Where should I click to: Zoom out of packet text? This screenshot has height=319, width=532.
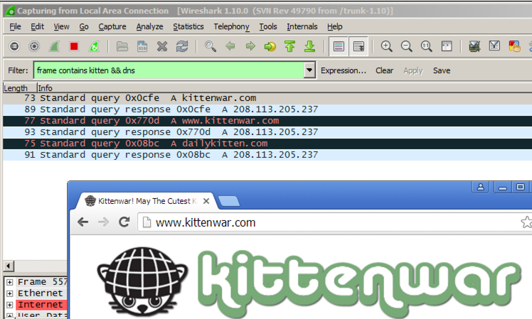coord(406,46)
